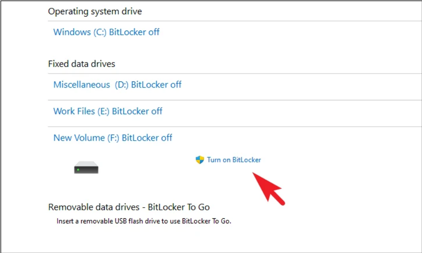Click the hard drive icon under New Volume (F:)

(x=86, y=167)
